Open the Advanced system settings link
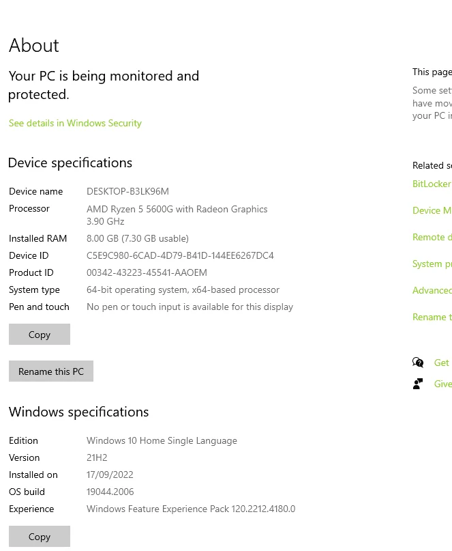 pos(432,290)
